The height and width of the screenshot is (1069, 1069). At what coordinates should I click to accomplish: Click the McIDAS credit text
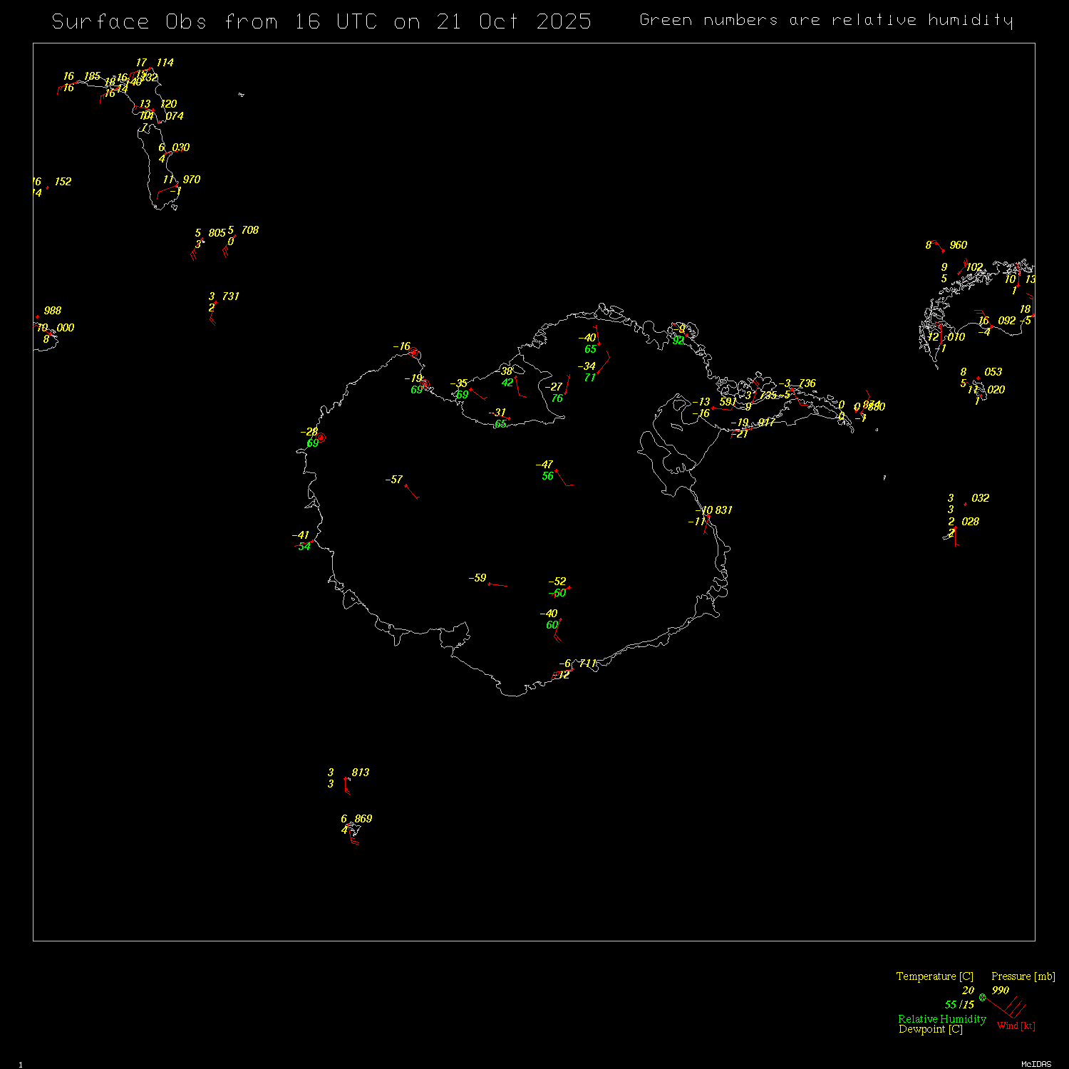point(1036,1064)
